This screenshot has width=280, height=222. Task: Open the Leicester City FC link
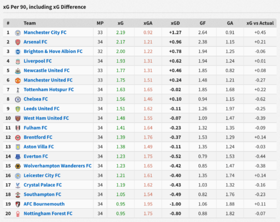click(x=42, y=175)
